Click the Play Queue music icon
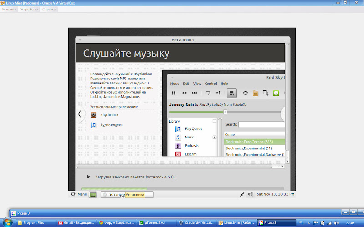The width and height of the screenshot is (364, 227). 178,129
